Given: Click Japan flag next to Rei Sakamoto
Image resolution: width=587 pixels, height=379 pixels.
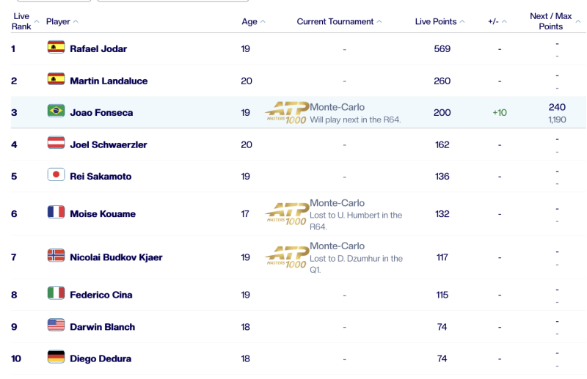Looking at the screenshot, I should tap(56, 174).
